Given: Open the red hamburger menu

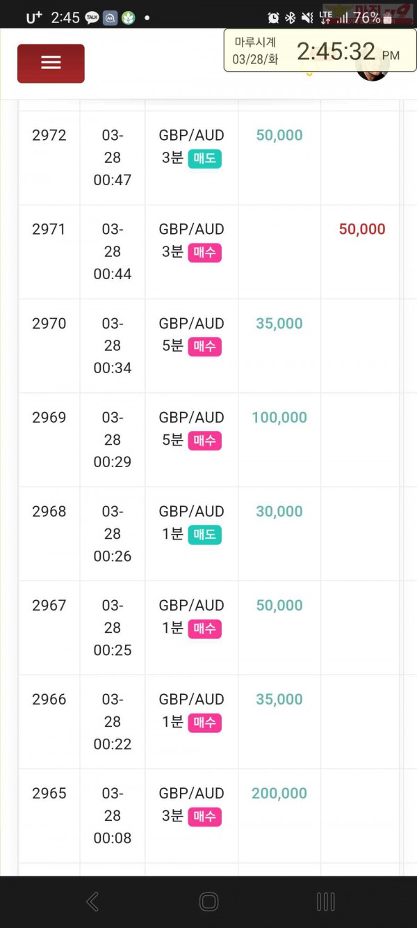Looking at the screenshot, I should 51,63.
